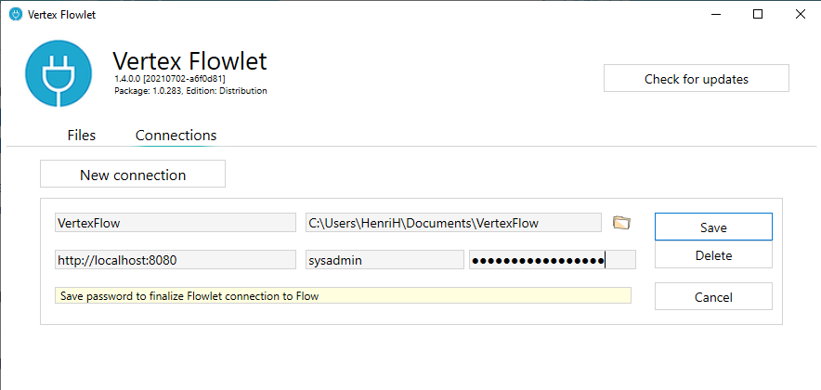The width and height of the screenshot is (821, 390).
Task: Create a New connection
Action: click(x=133, y=175)
